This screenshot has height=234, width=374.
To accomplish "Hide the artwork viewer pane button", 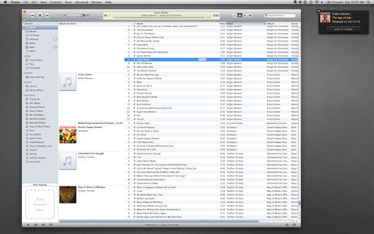I will pyautogui.click(x=51, y=225).
